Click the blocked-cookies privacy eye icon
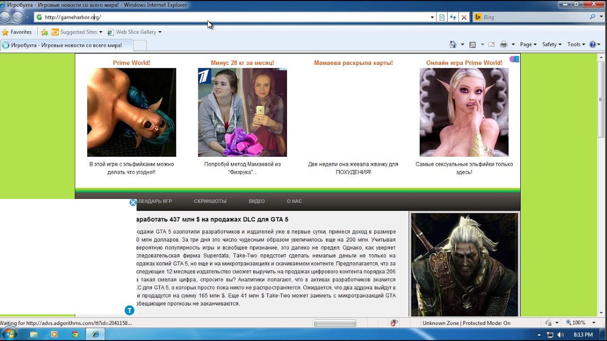The height and width of the screenshot is (341, 607). pyautogui.click(x=394, y=323)
